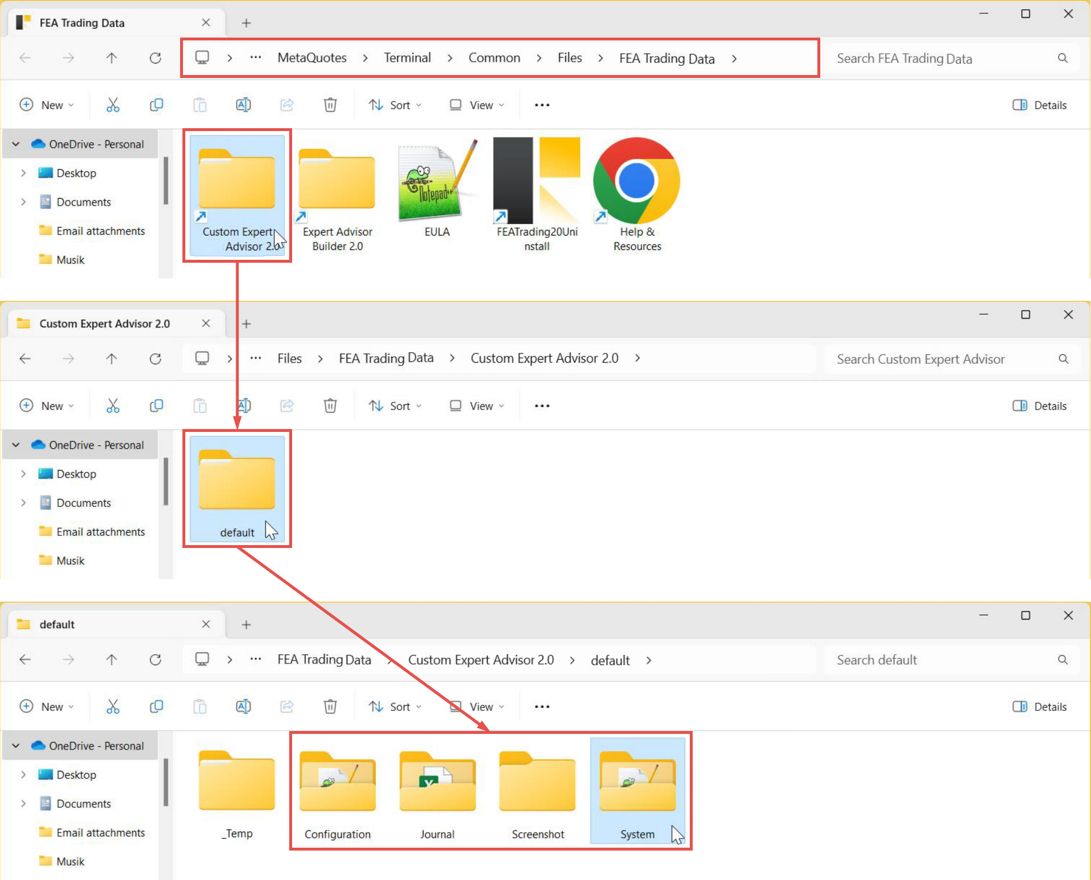Click Rename icon in FEA Trading Data window
Viewport: 1091px width, 880px height.
[x=243, y=105]
